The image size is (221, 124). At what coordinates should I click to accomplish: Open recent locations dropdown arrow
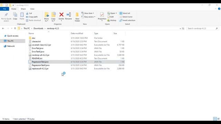click(x=11, y=28)
